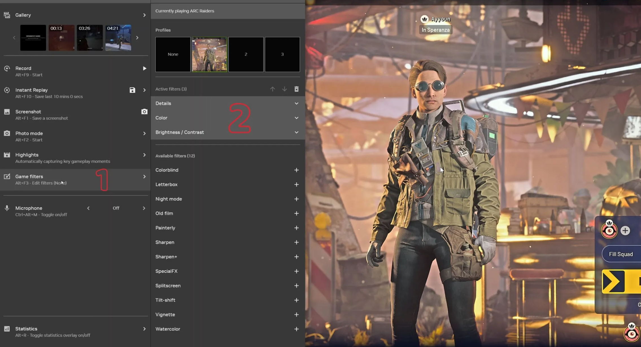
Task: Select the None filter profile
Action: [173, 54]
